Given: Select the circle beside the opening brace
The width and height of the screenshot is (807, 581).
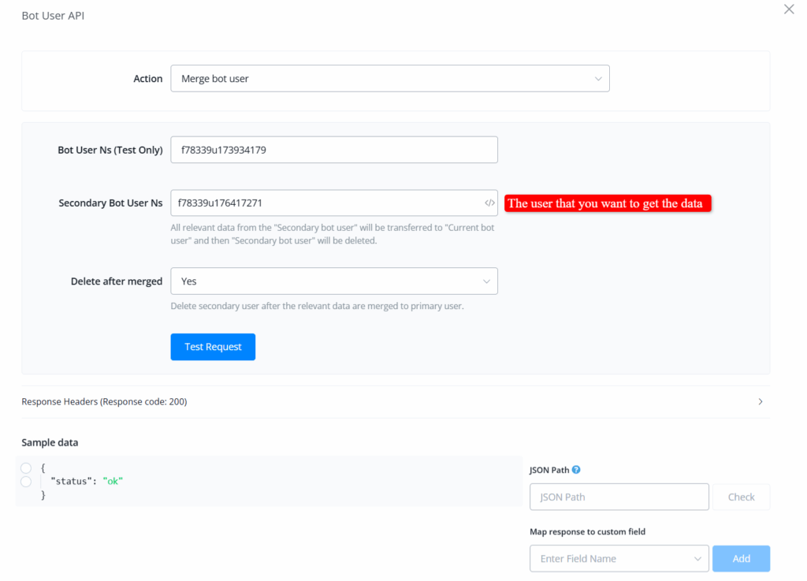Looking at the screenshot, I should click(x=26, y=468).
